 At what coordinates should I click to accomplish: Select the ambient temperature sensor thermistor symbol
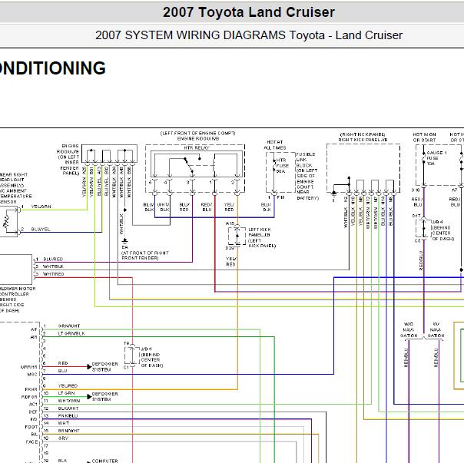coord(6,221)
